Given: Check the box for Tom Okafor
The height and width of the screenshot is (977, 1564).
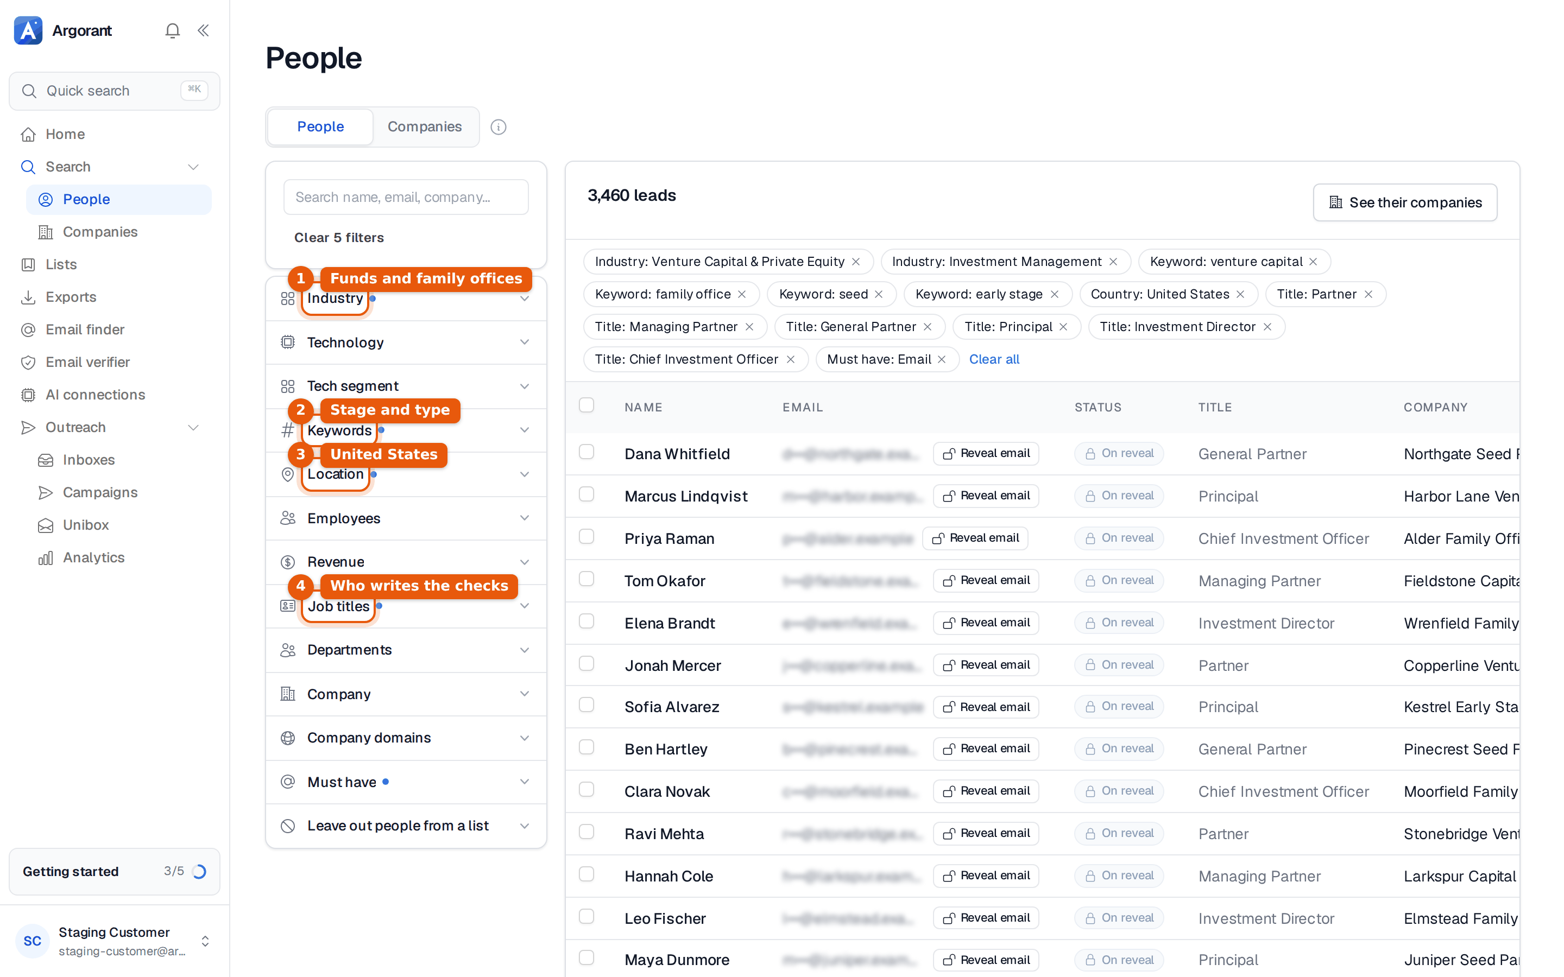Looking at the screenshot, I should [586, 580].
